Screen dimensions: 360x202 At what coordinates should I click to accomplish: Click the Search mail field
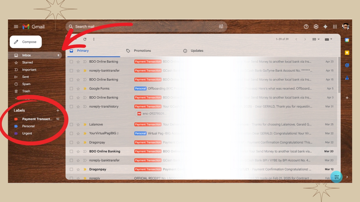pos(146,27)
